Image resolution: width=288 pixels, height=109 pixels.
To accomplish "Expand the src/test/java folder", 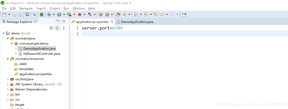I will pyautogui.click(x=8, y=79).
